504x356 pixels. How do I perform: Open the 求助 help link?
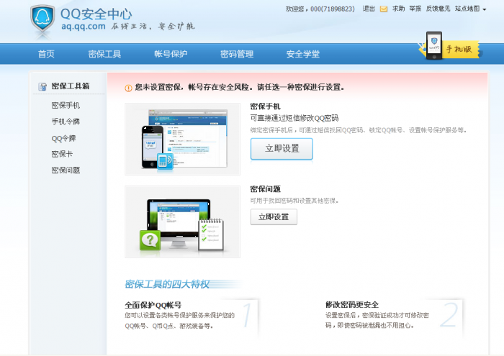[399, 9]
